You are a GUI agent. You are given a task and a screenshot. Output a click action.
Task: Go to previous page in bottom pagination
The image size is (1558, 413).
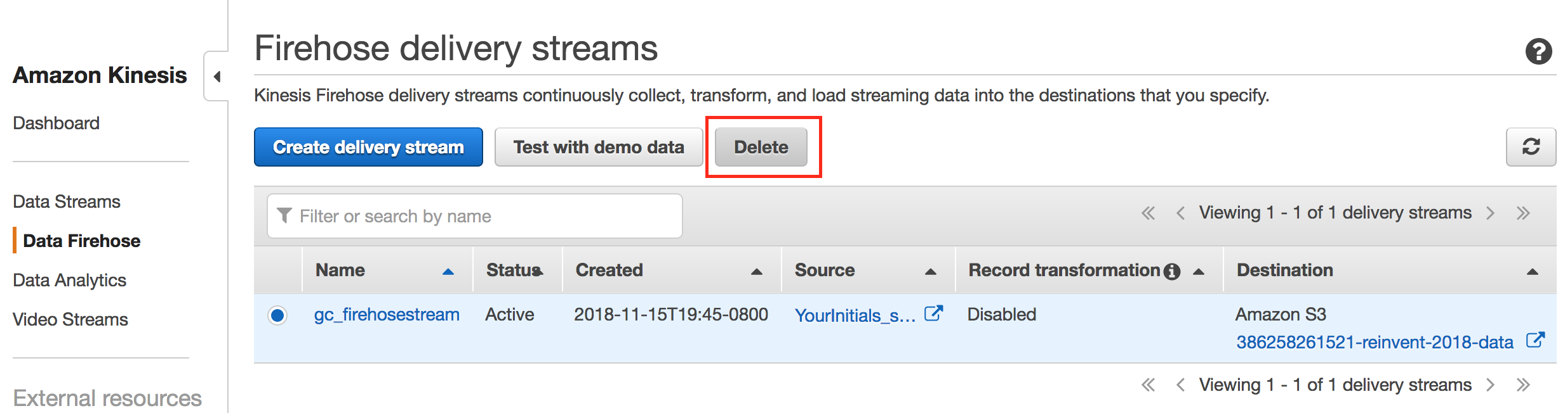[x=1180, y=385]
